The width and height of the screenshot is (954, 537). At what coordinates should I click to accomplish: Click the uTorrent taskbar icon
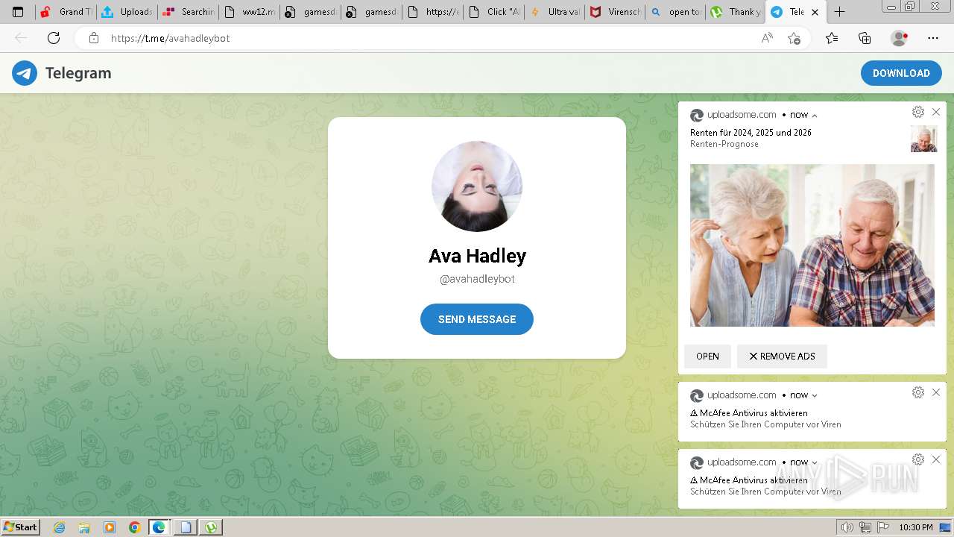coord(212,527)
